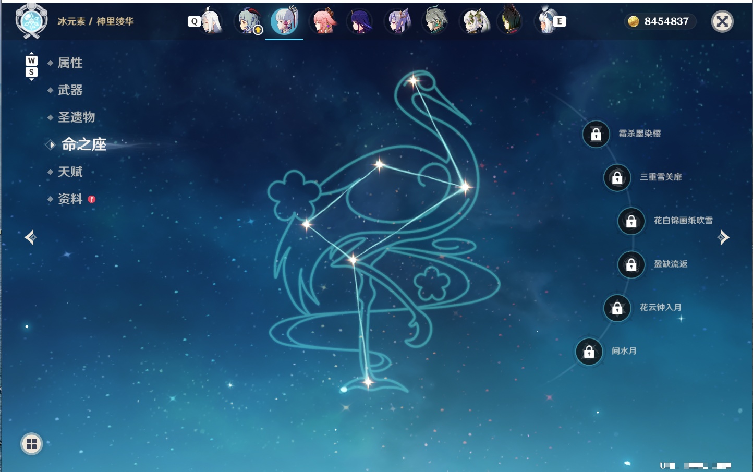Click the Q previous-character key hint
This screenshot has width=753, height=472.
click(194, 21)
